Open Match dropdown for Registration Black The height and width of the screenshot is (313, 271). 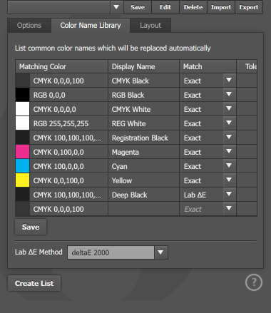229,138
